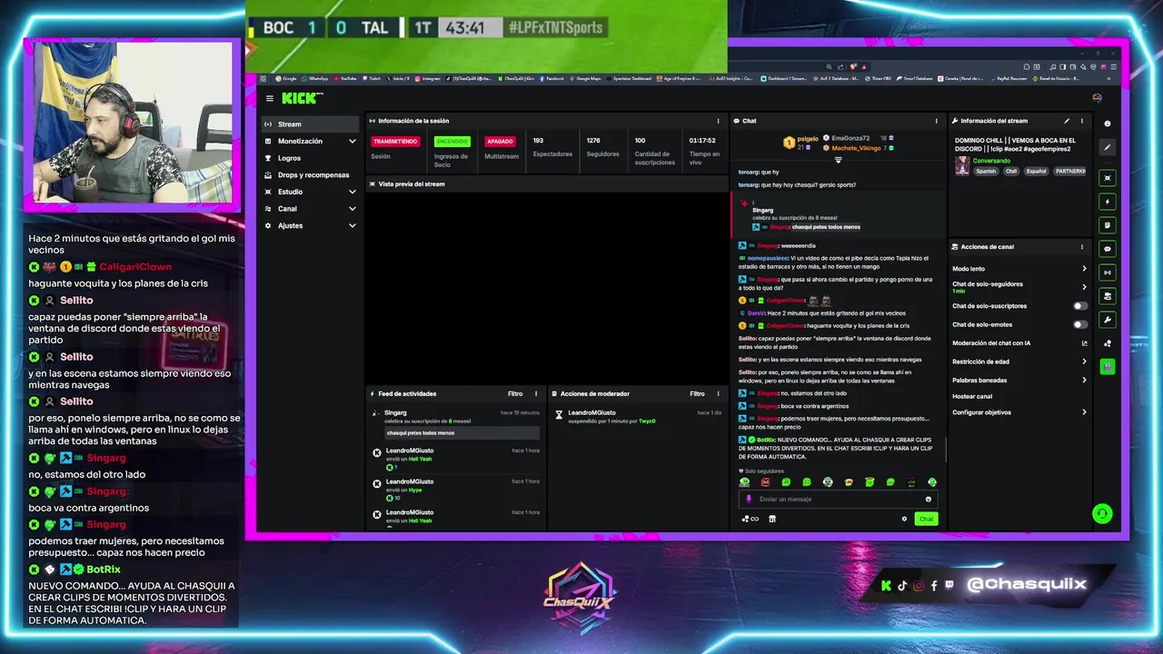
Task: Open the emoji picker in chat input
Action: pos(928,499)
